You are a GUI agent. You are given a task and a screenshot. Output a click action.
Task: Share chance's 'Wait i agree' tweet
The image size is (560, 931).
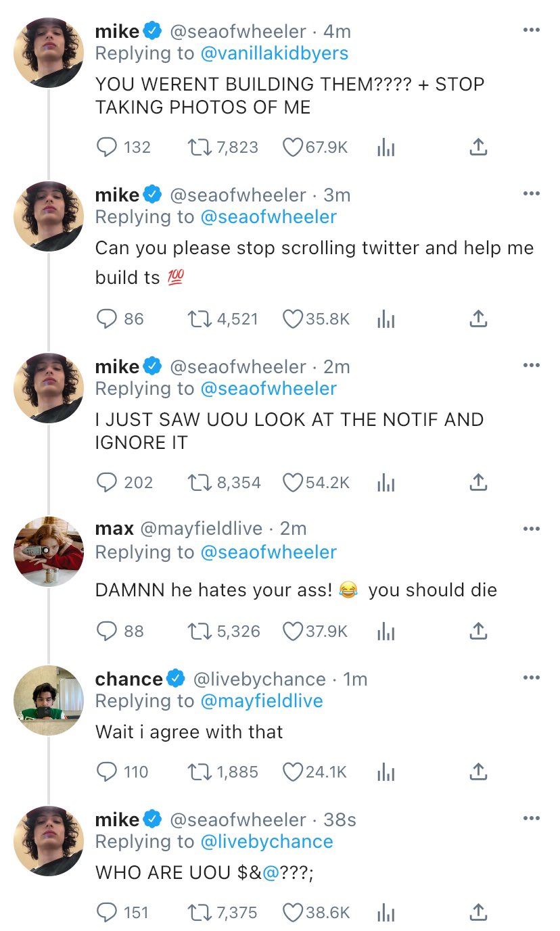point(478,771)
